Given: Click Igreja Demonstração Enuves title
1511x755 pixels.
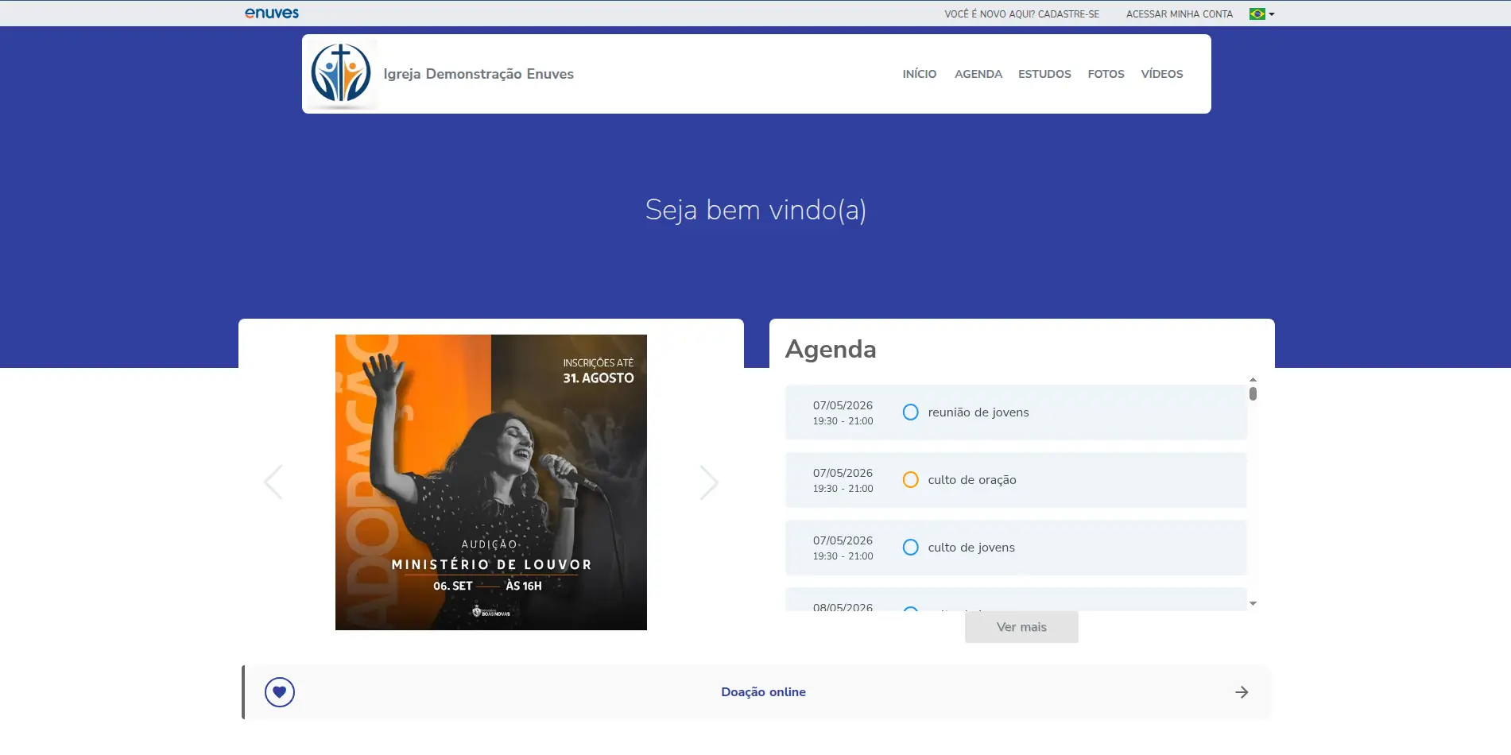Looking at the screenshot, I should [478, 74].
